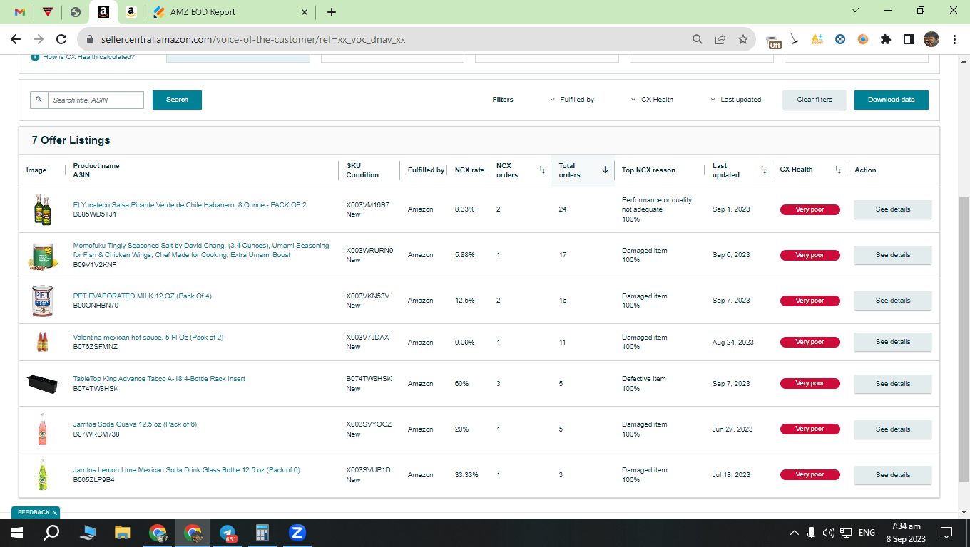
Task: Open File Explorer from the taskbar
Action: pos(123,533)
